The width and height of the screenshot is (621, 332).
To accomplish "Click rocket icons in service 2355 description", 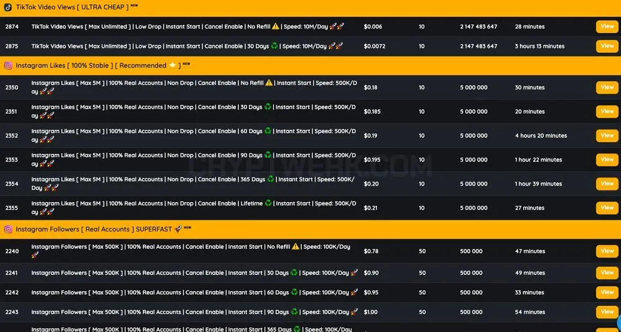I will pos(47,212).
